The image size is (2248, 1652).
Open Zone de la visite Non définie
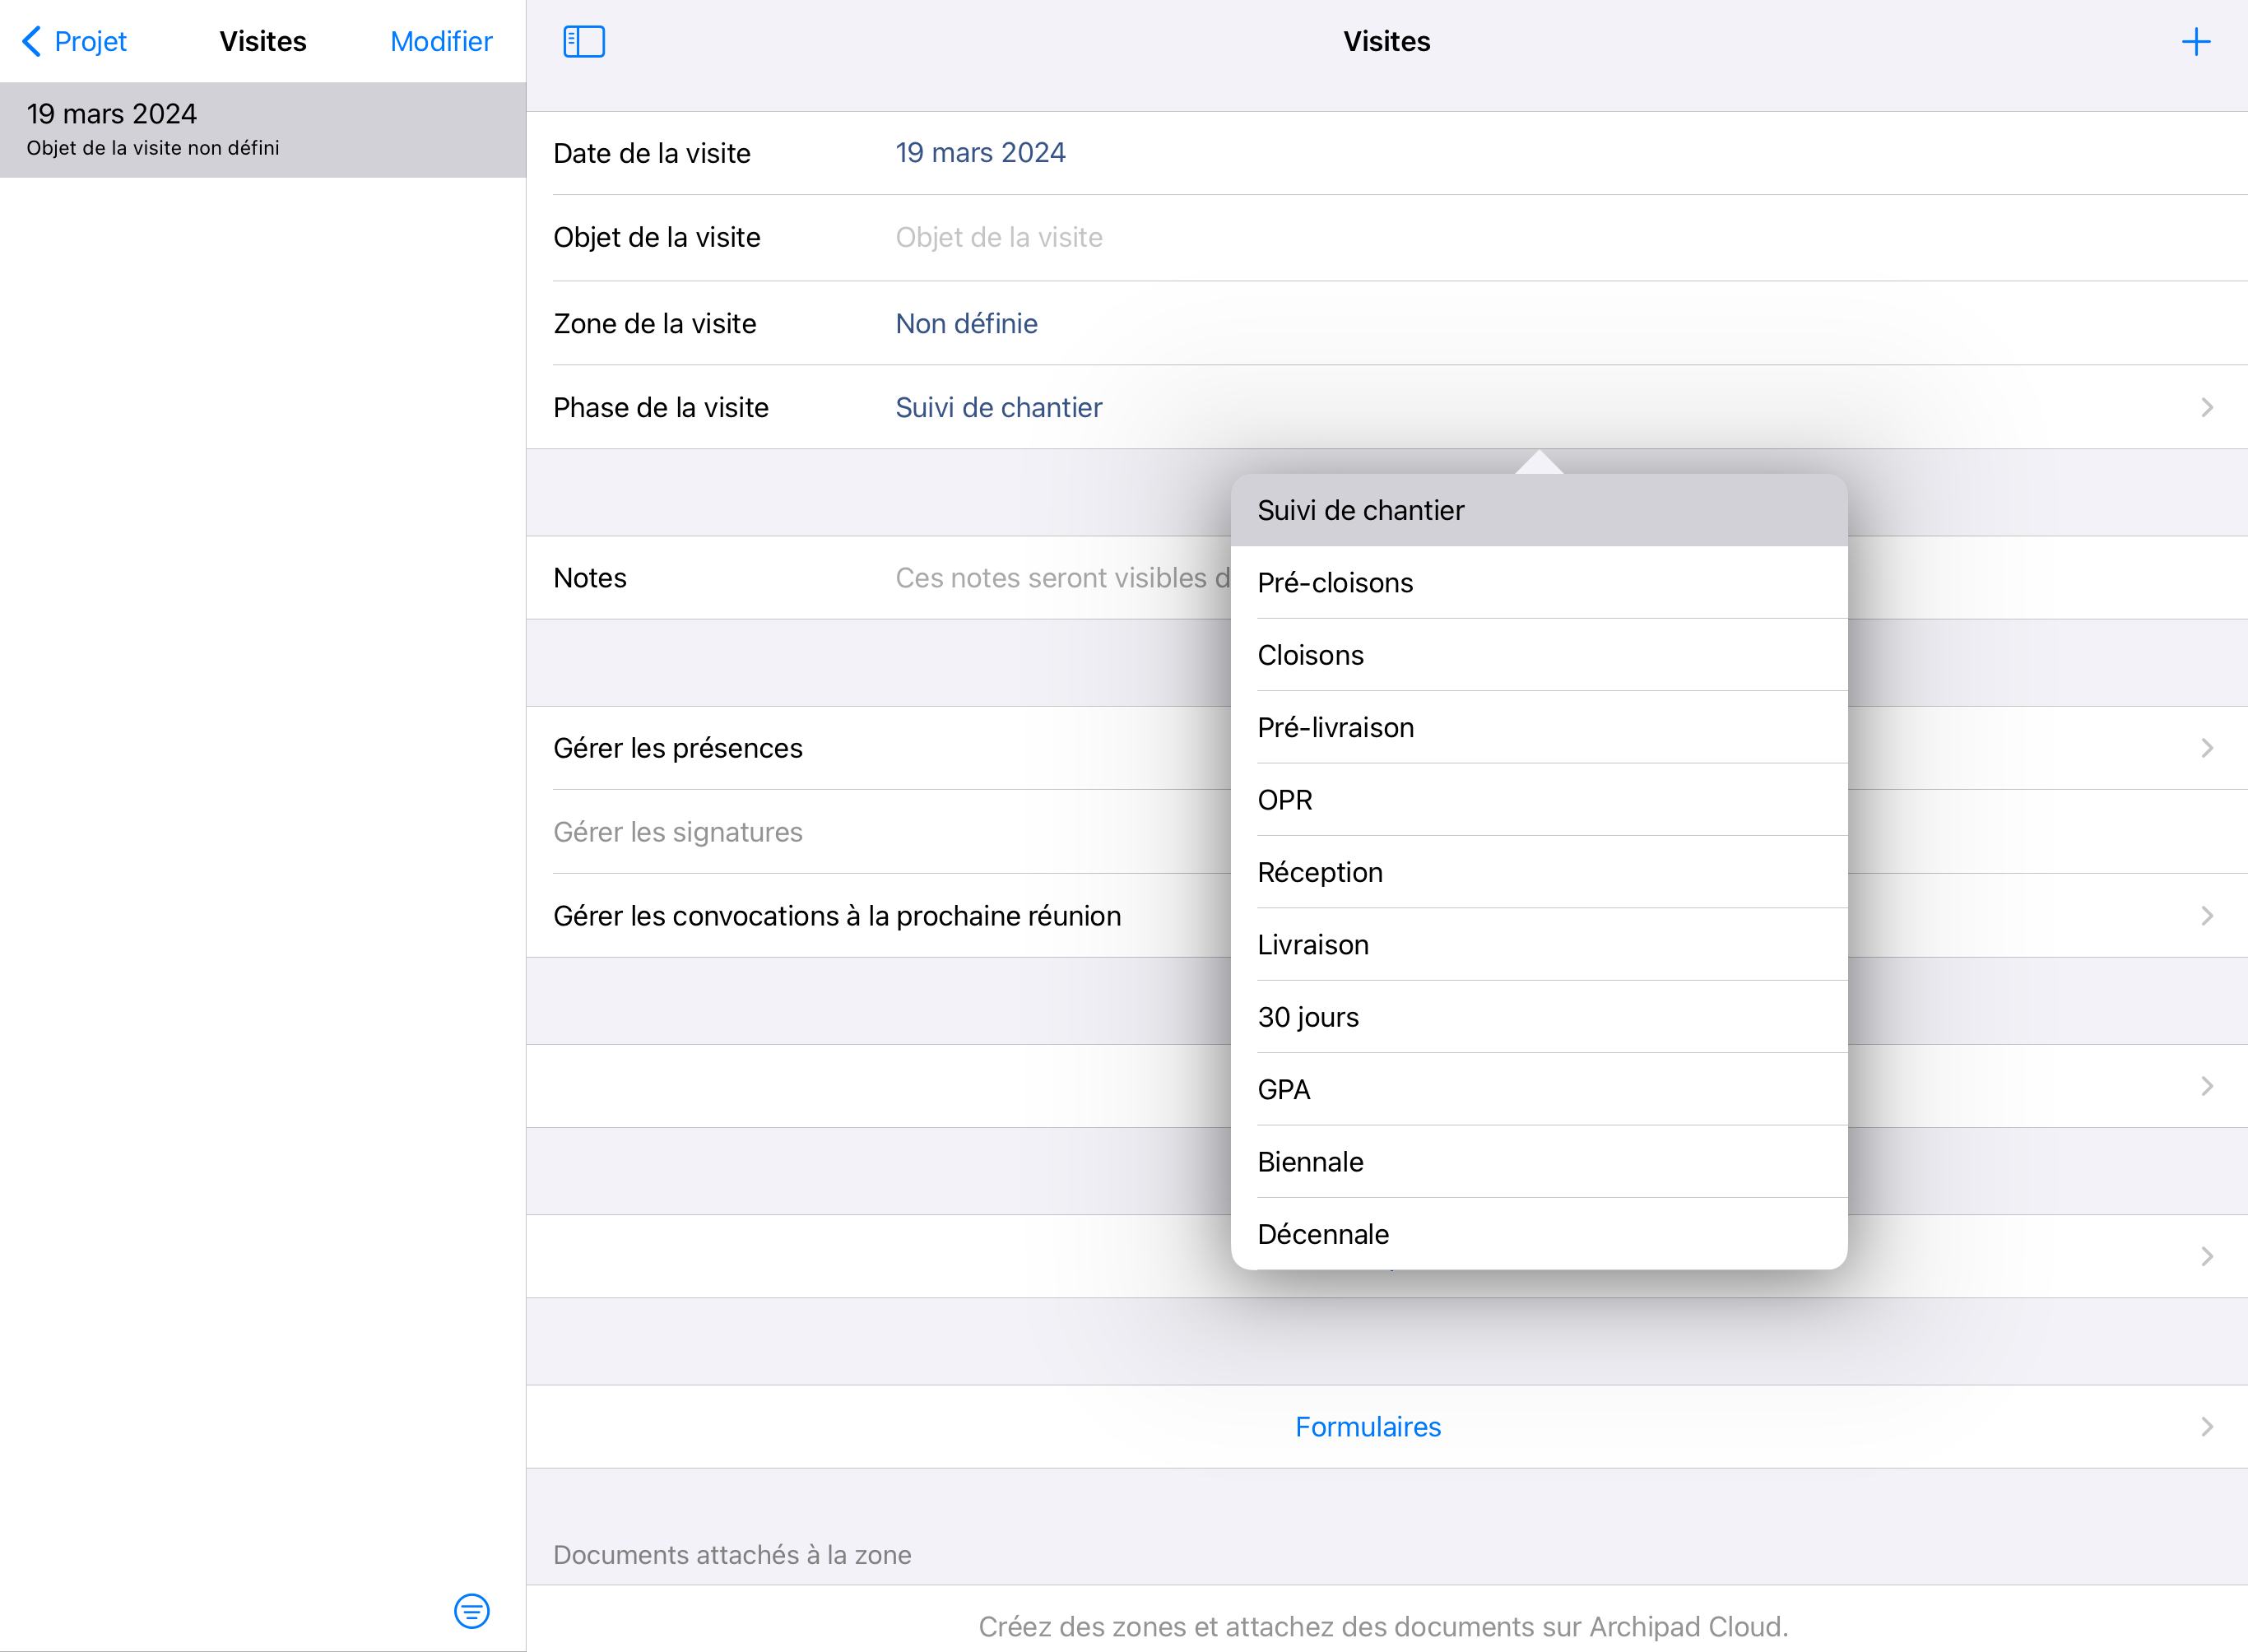click(966, 324)
